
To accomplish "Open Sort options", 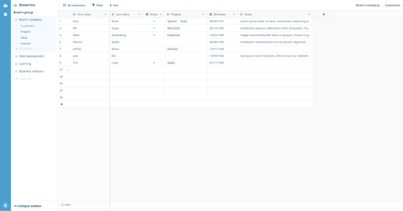I will pos(114,5).
